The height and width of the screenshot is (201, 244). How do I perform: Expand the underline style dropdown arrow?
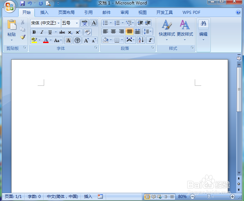click(56, 32)
